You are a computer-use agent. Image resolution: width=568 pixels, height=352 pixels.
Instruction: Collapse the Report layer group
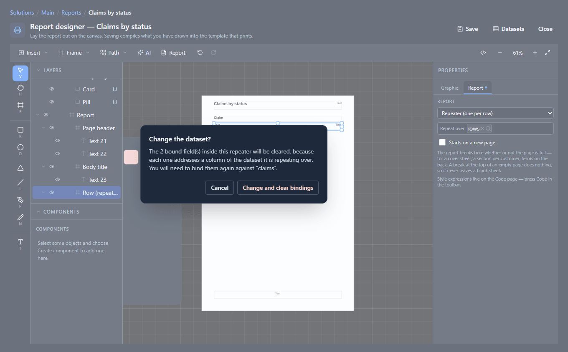pos(38,115)
